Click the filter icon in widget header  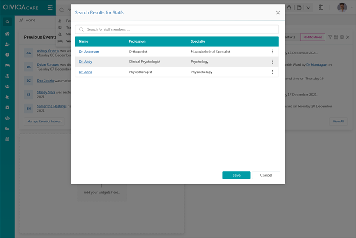(330, 37)
